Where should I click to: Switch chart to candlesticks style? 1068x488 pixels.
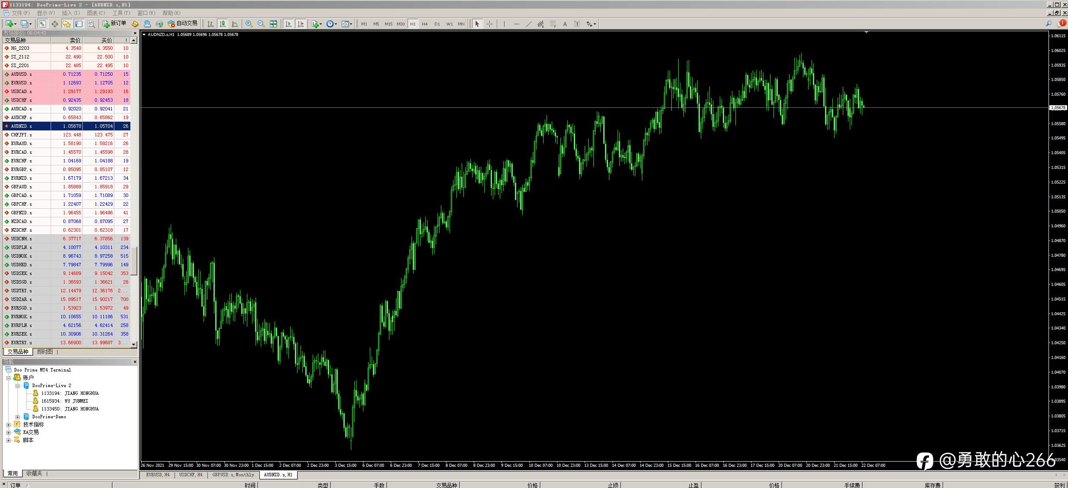tap(223, 24)
